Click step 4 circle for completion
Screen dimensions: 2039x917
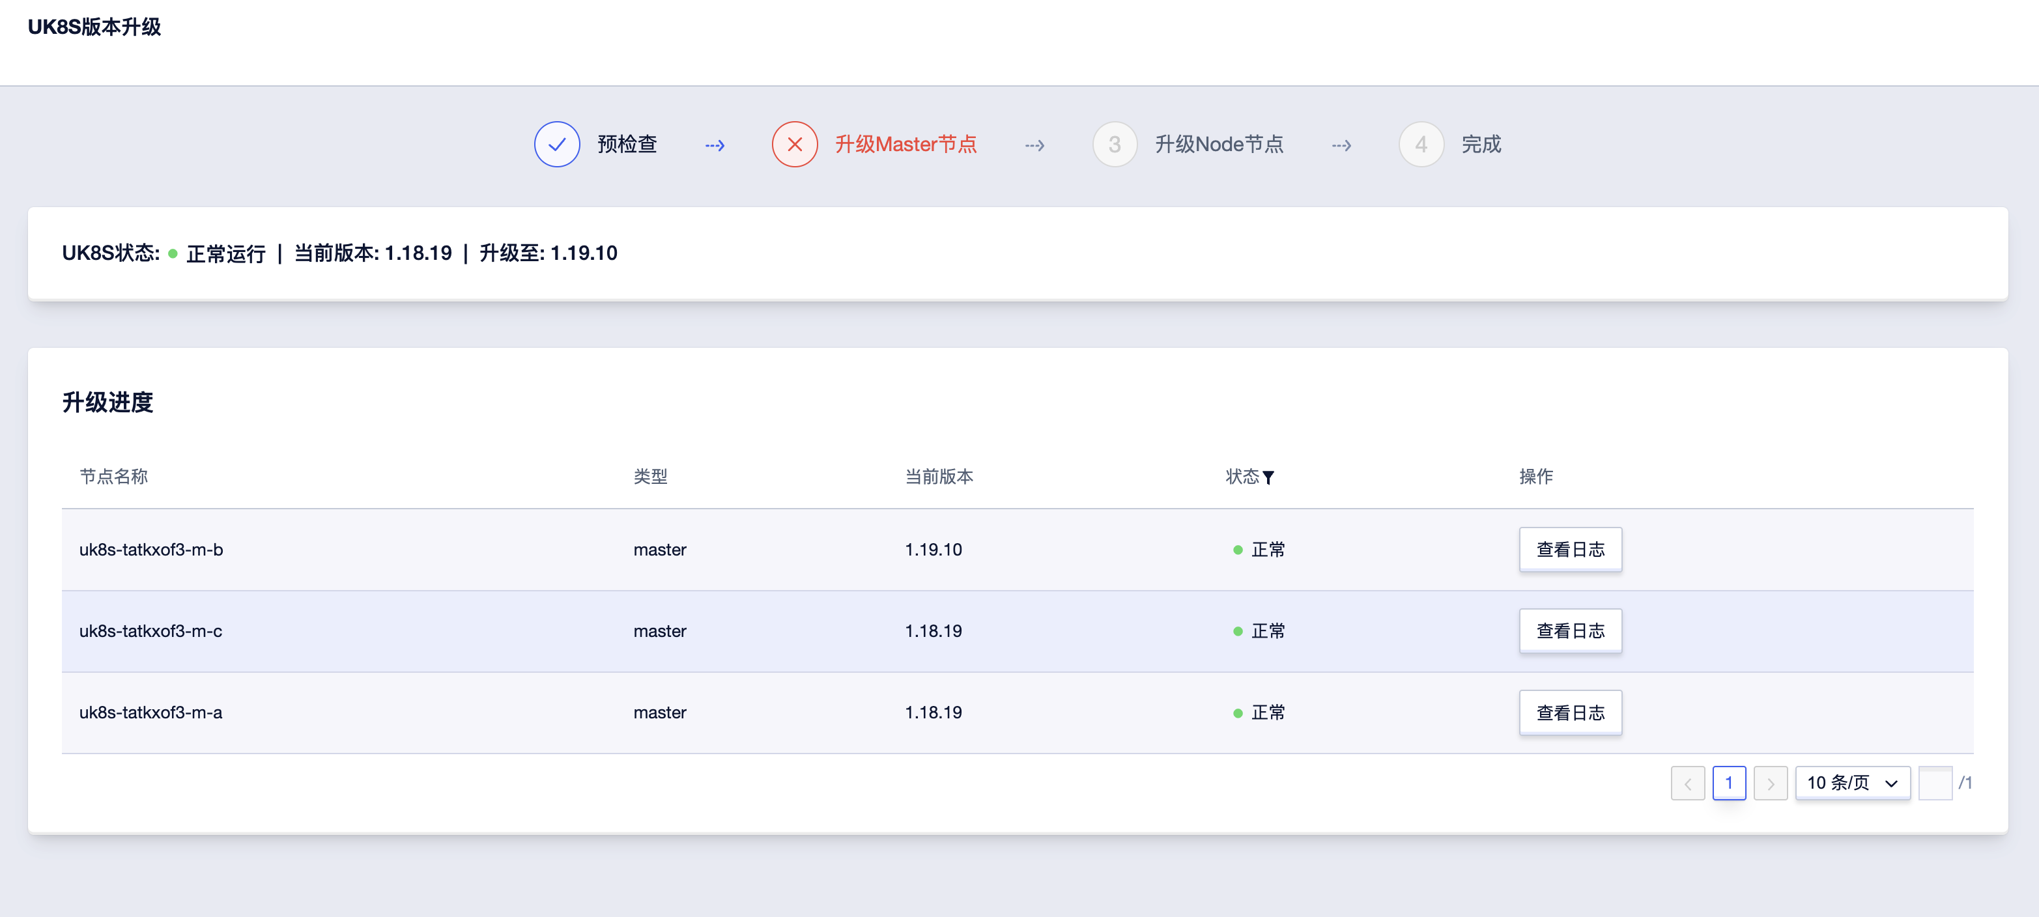pos(1421,144)
